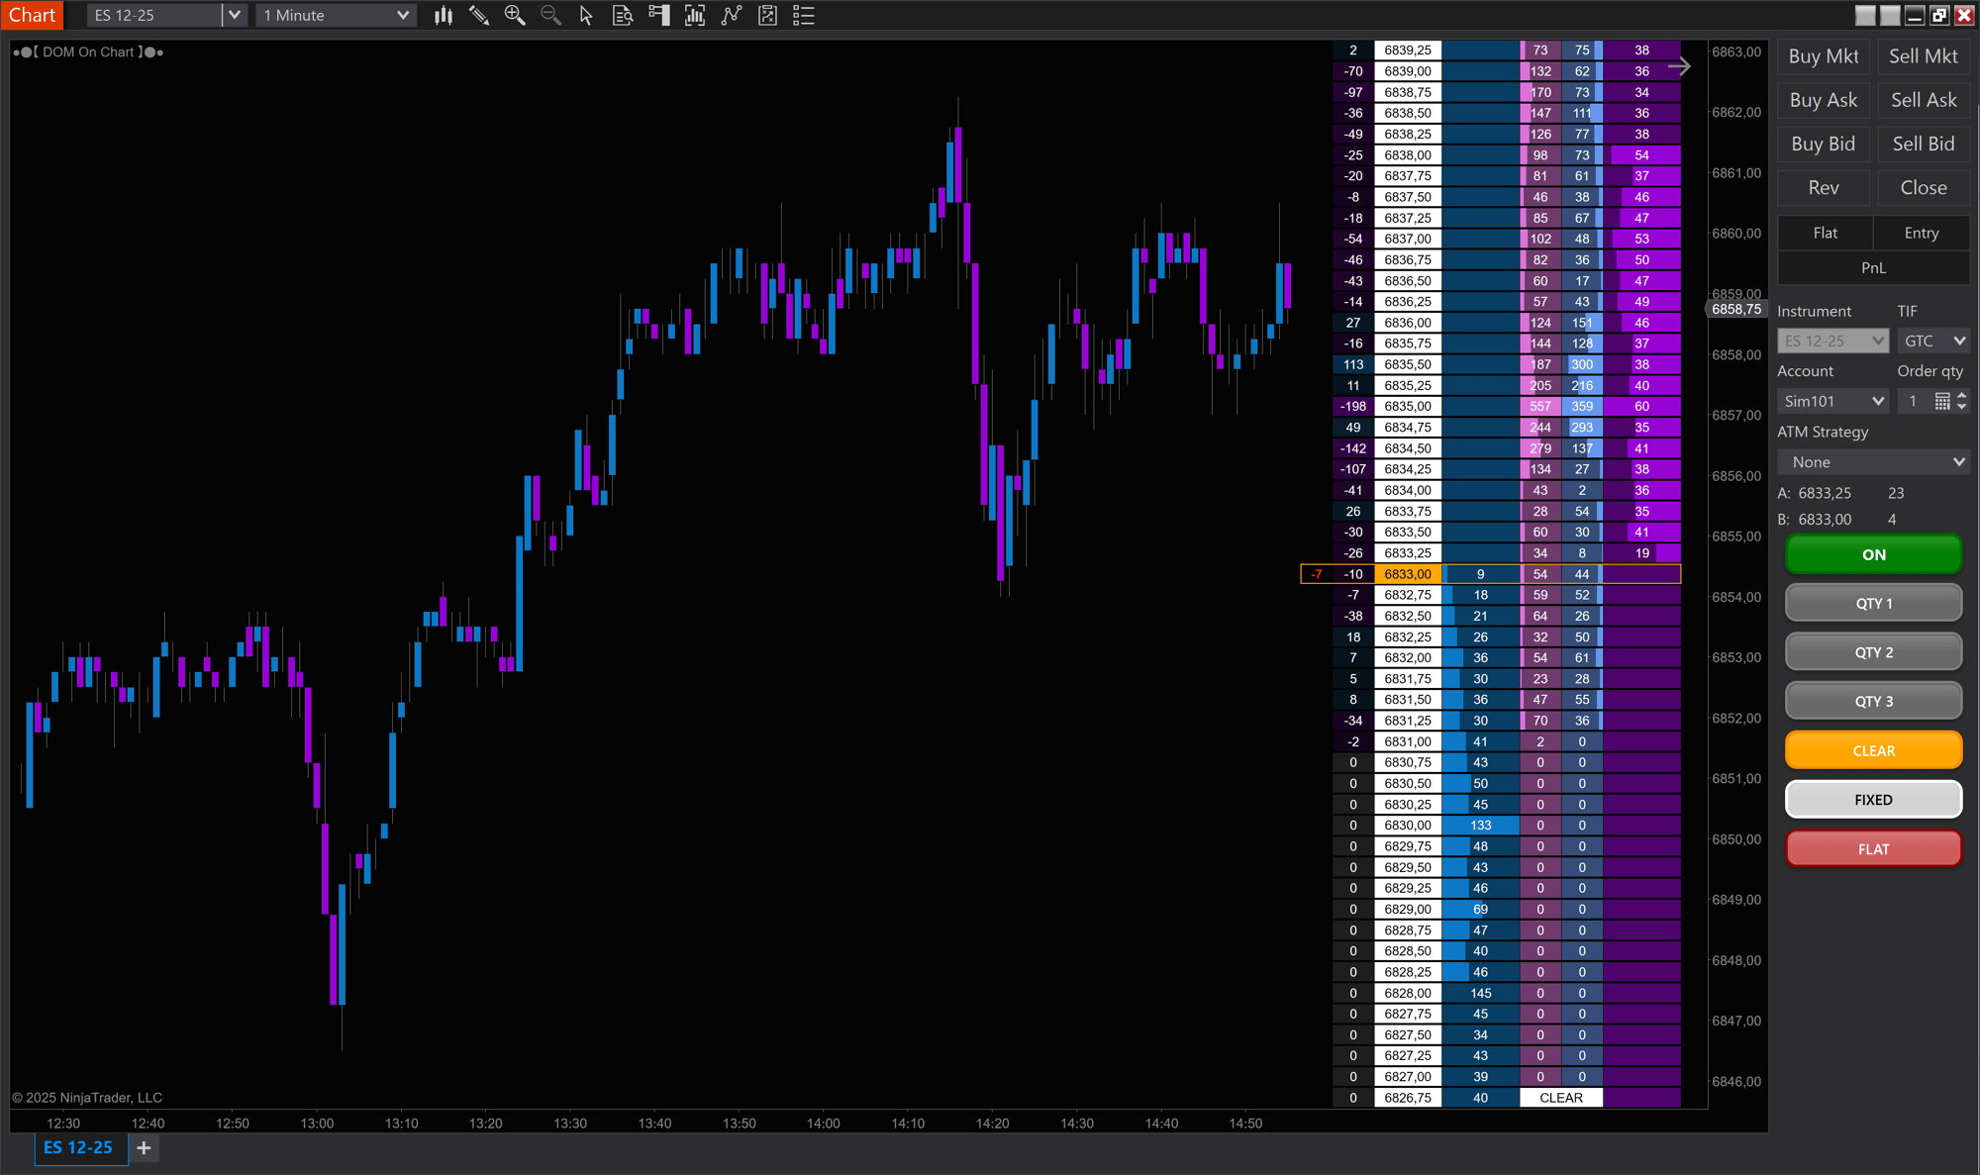The height and width of the screenshot is (1175, 1980).
Task: Toggle the green ON button
Action: point(1873,554)
